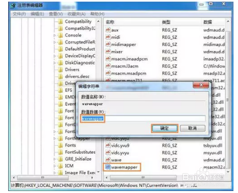
Task: Expand the CorruptedFileR tree node
Action: [x=54, y=42]
